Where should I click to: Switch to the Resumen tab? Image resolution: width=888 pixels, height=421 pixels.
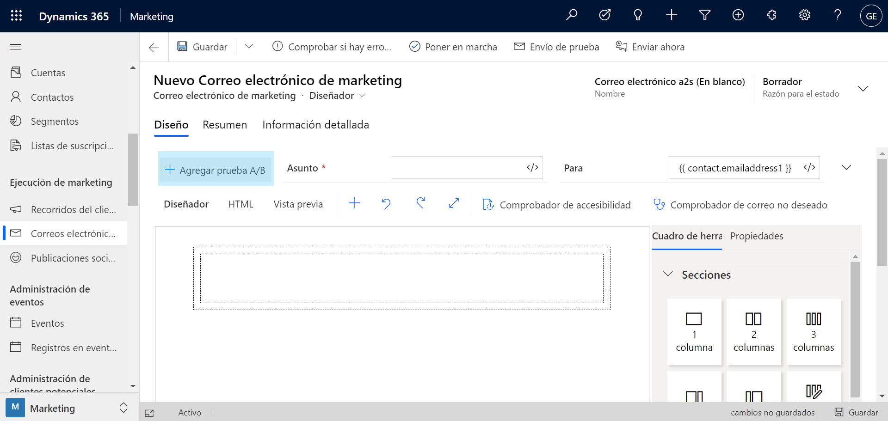pyautogui.click(x=225, y=125)
